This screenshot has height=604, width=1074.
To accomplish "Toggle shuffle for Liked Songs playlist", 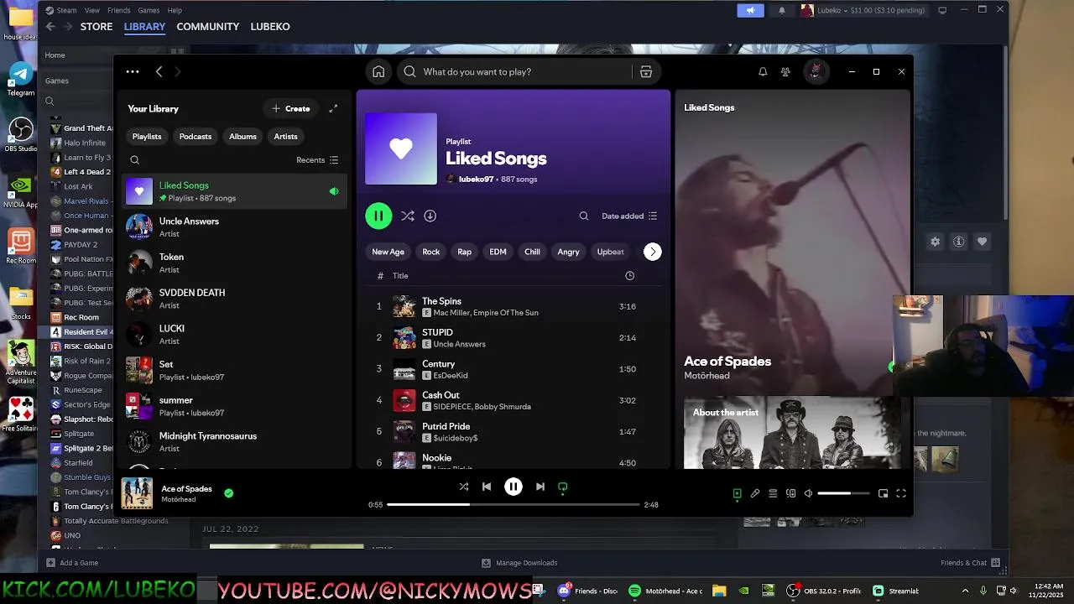I will pos(407,216).
